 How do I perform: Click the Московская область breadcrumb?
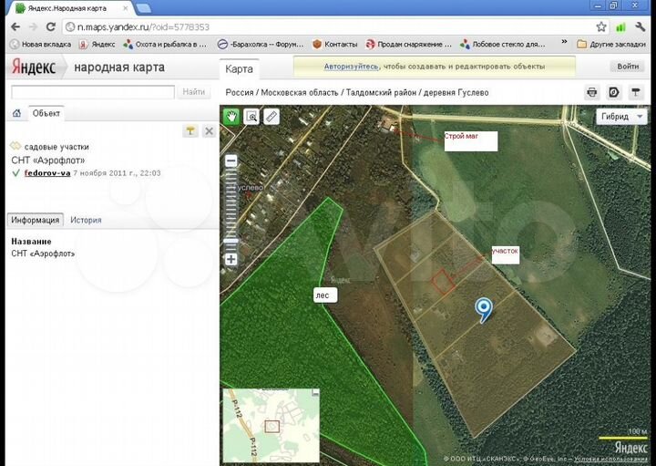tap(300, 92)
